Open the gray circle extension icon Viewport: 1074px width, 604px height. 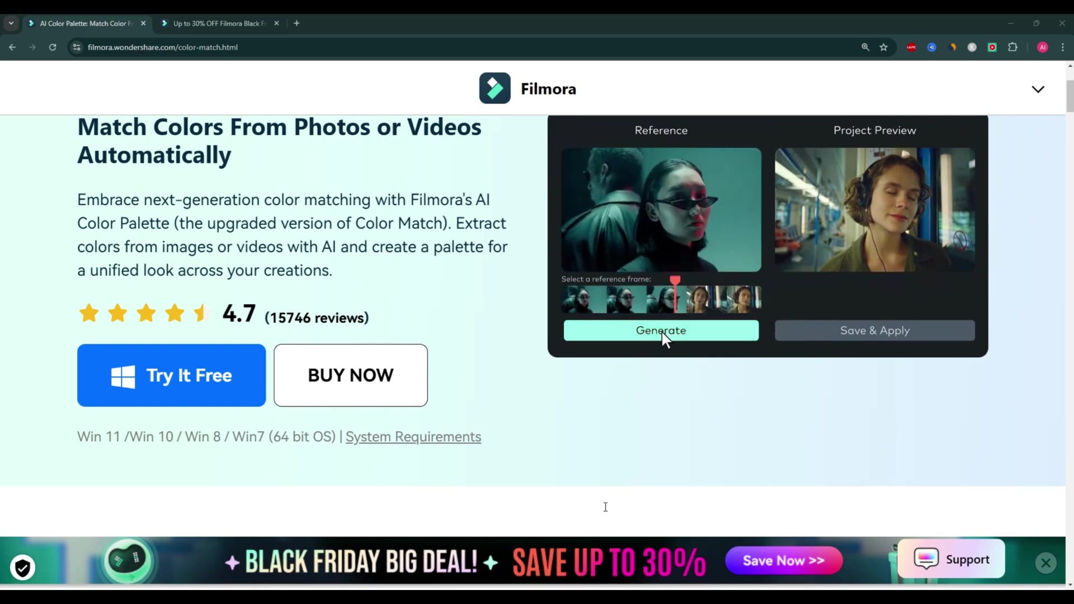[972, 48]
